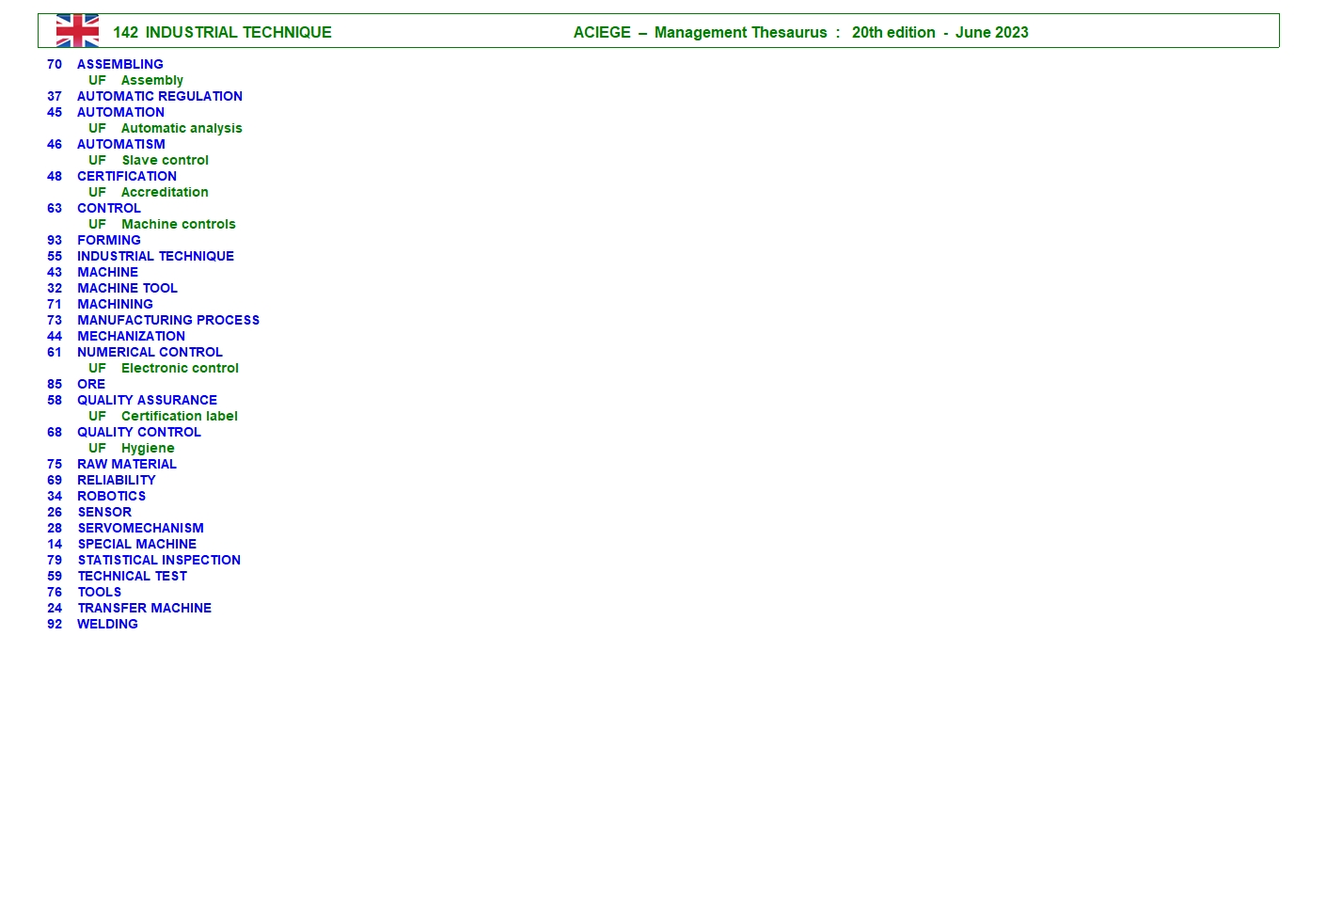This screenshot has width=1326, height=922.
Task: Click the header title 142 INDUSTRIAL TECHNIQUE
Action: coord(222,32)
